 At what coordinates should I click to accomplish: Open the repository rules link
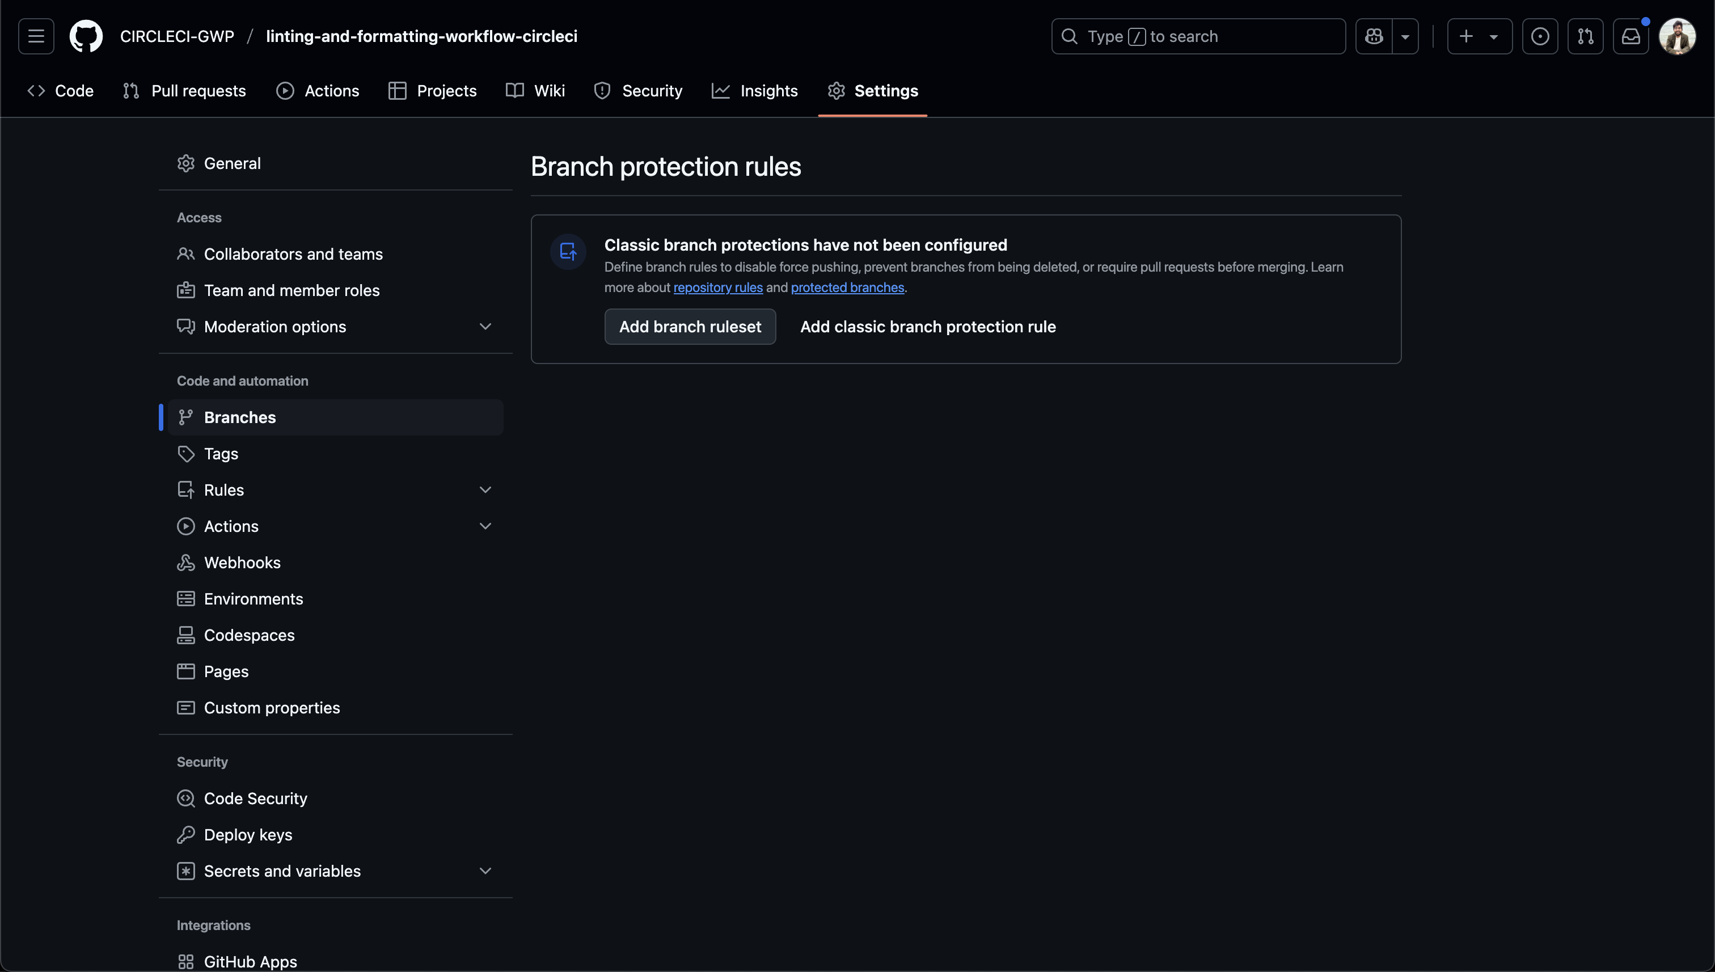[x=717, y=287]
